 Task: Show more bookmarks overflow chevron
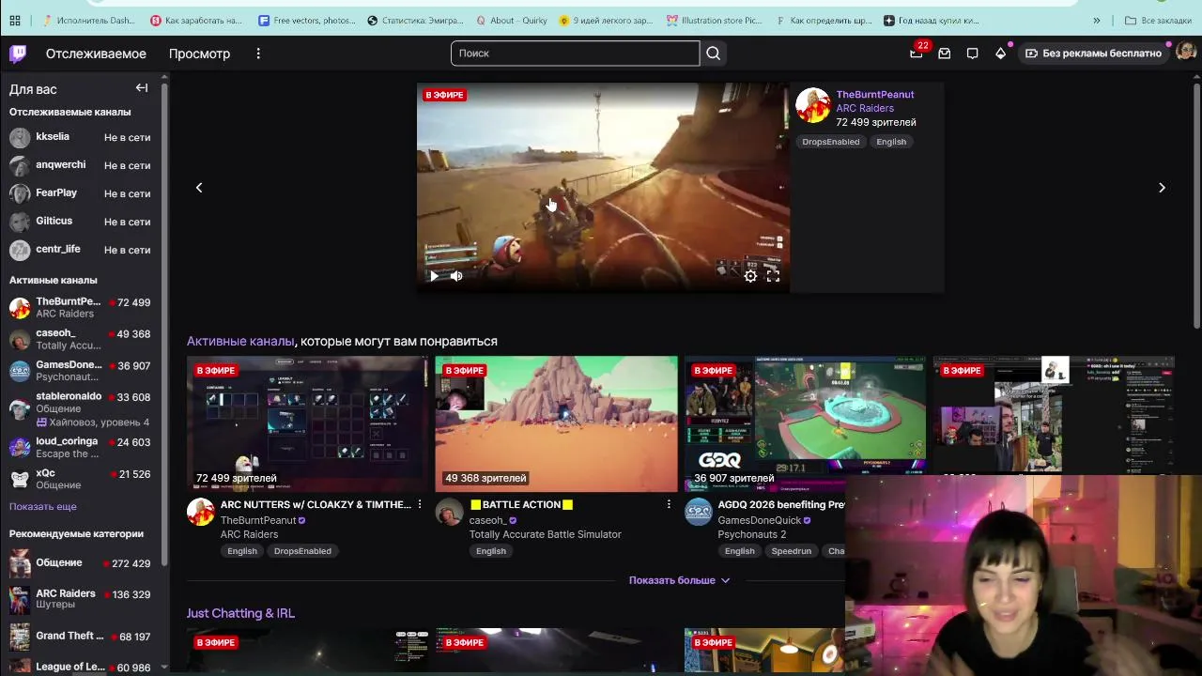[x=1096, y=20]
